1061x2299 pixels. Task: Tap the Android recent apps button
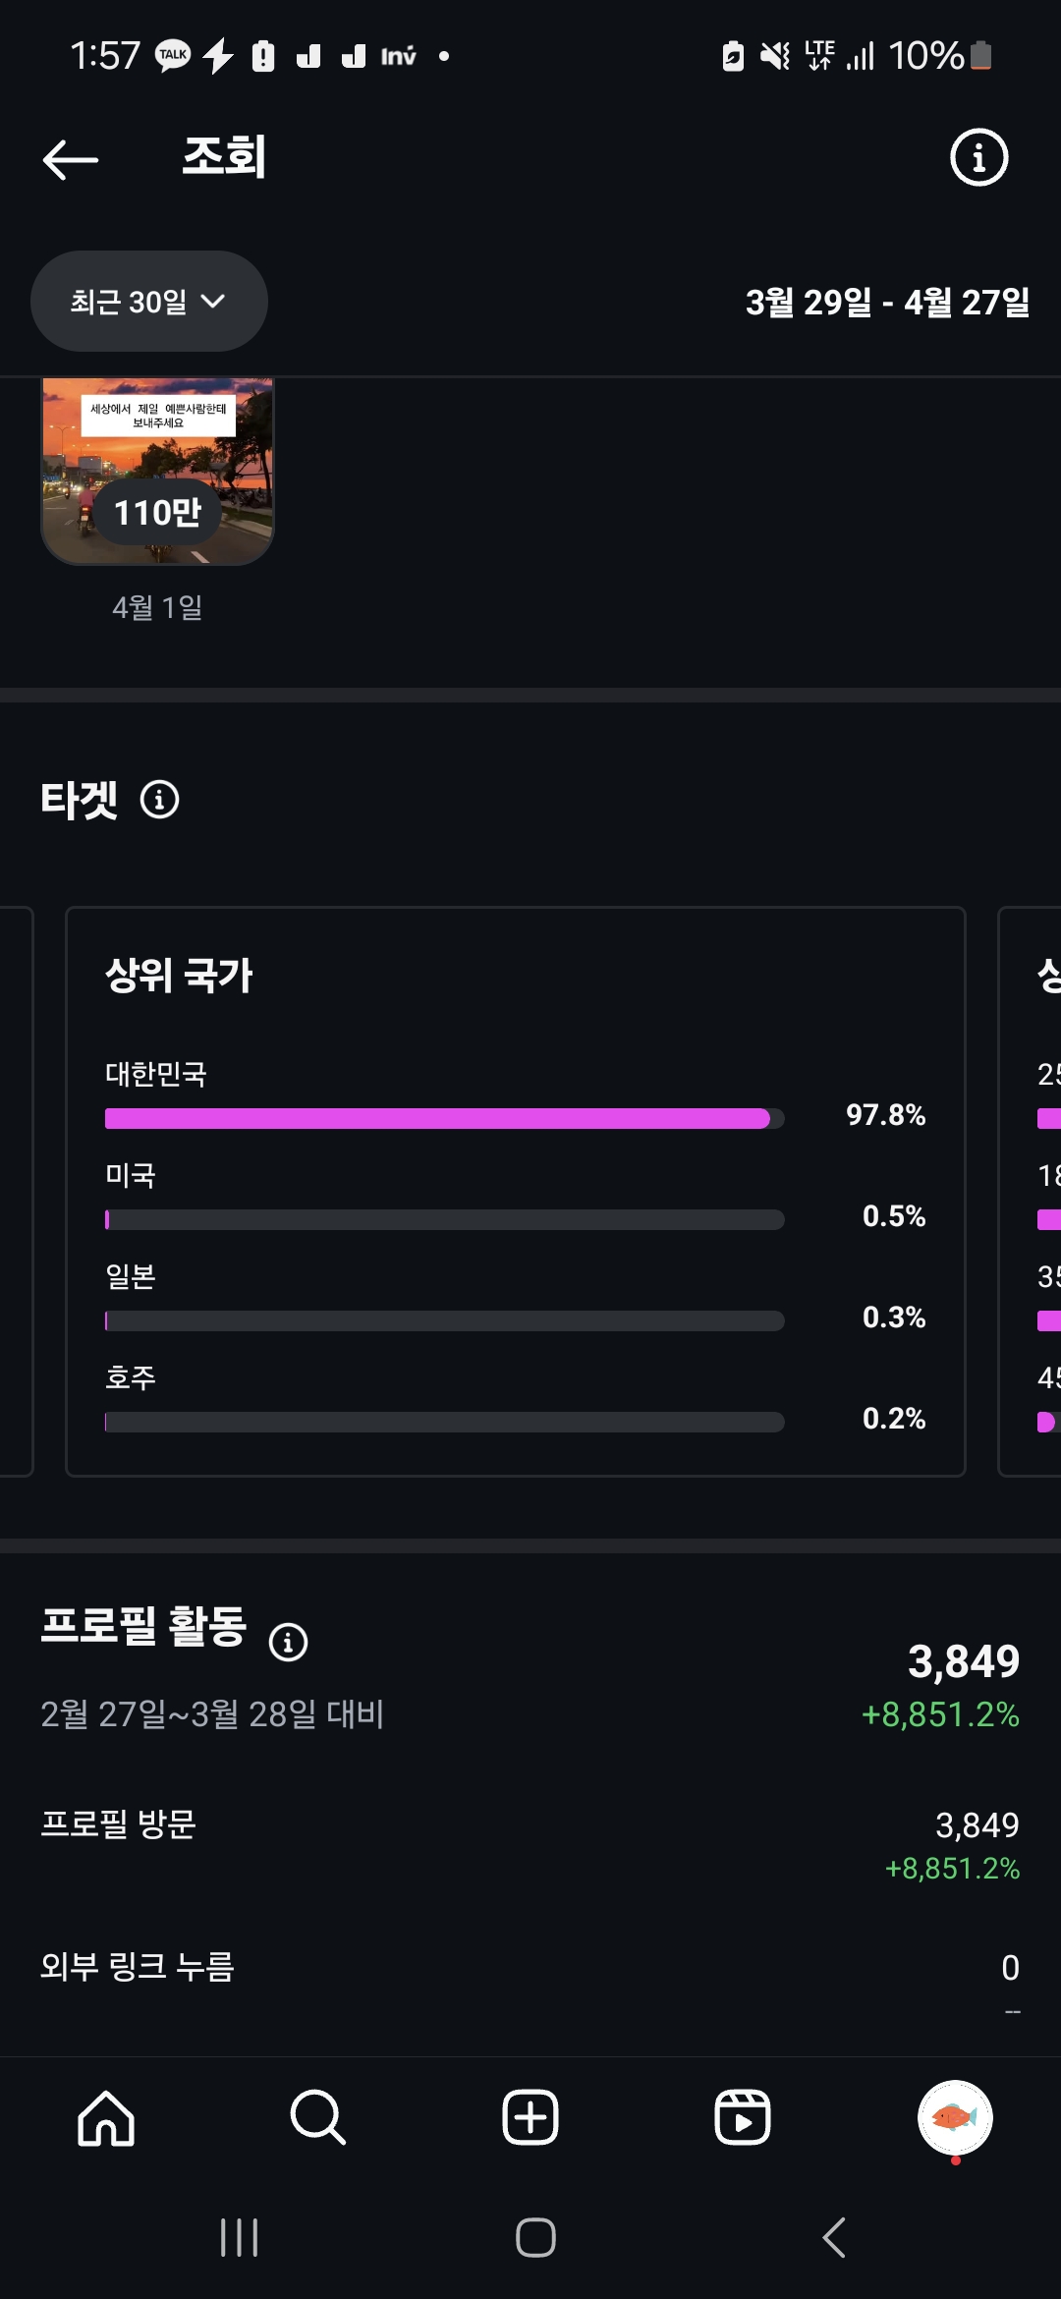pos(239,2237)
